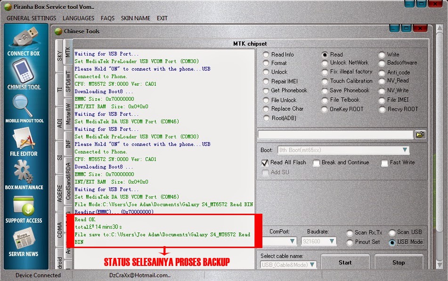Choose Repair IMEI option
Image resolution: width=448 pixels, height=281 pixels.
266,81
